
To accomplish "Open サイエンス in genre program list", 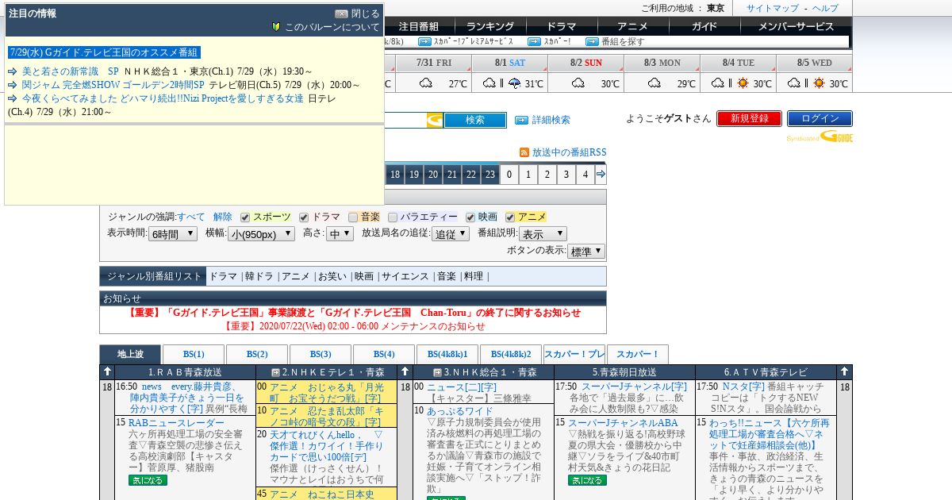I will pyautogui.click(x=405, y=276).
